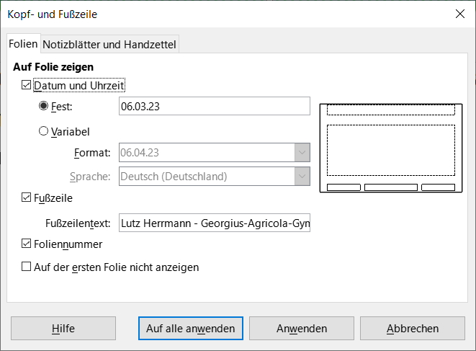
Task: Click the large content area in slide preview
Action: (x=390, y=150)
